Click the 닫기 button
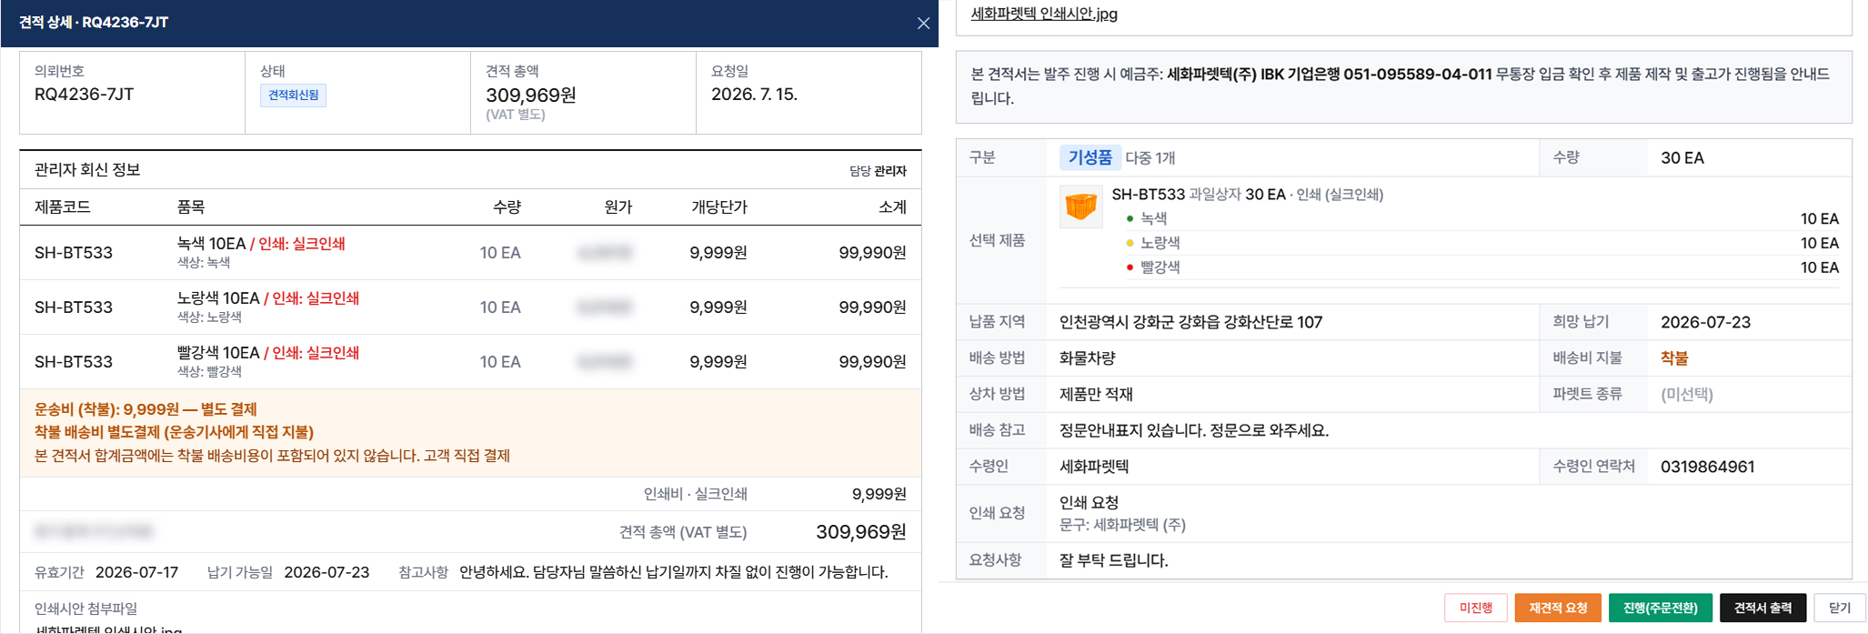The width and height of the screenshot is (1868, 634). pyautogui.click(x=1840, y=608)
